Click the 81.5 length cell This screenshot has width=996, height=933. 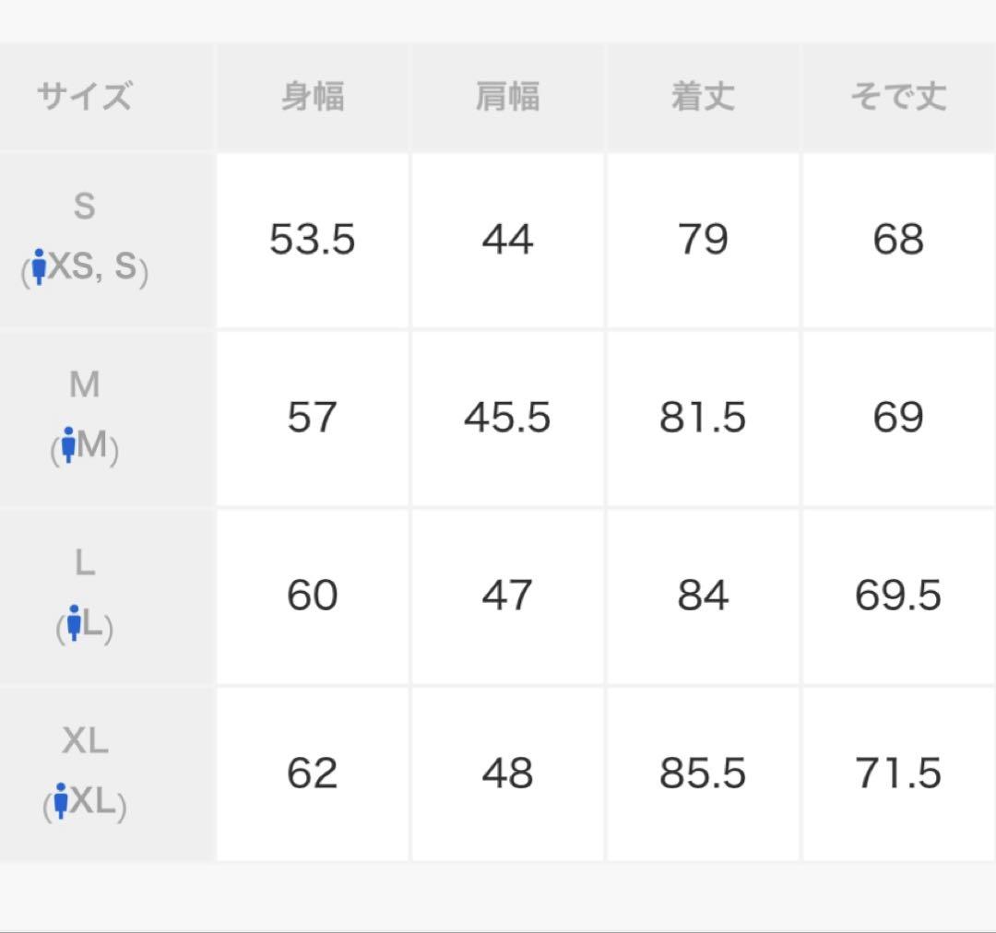(x=703, y=419)
